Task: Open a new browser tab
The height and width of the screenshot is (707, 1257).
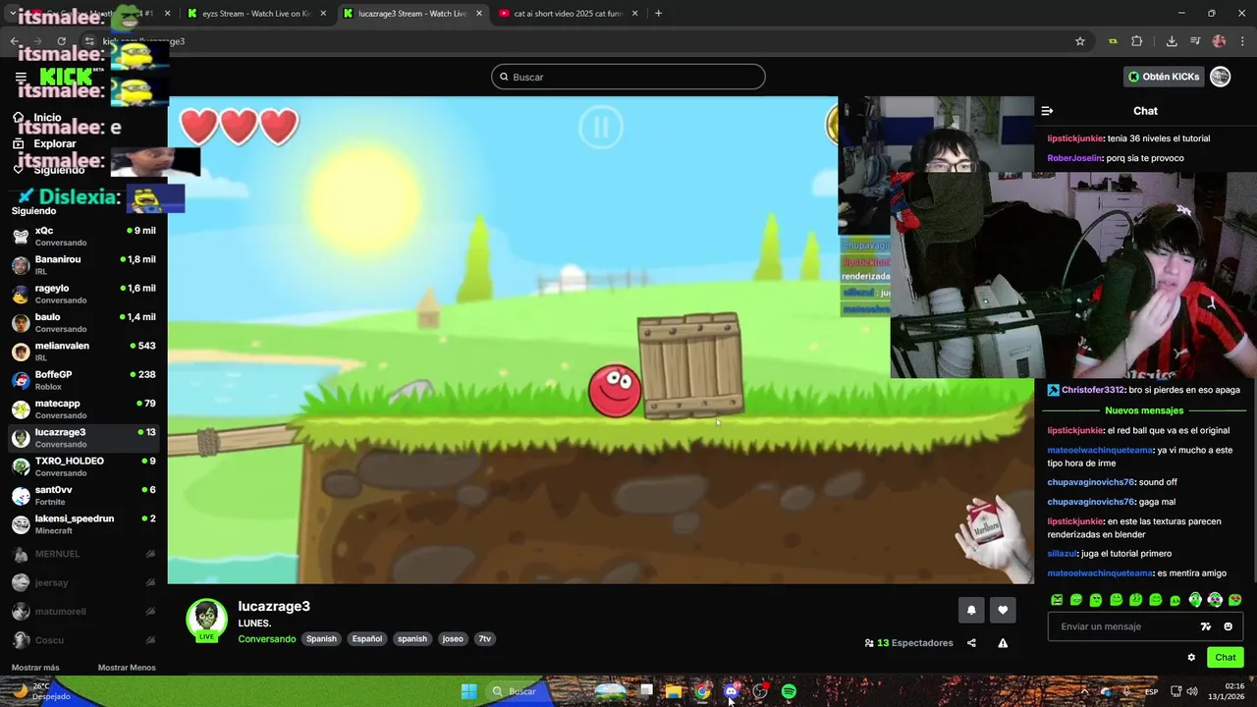Action: point(658,14)
